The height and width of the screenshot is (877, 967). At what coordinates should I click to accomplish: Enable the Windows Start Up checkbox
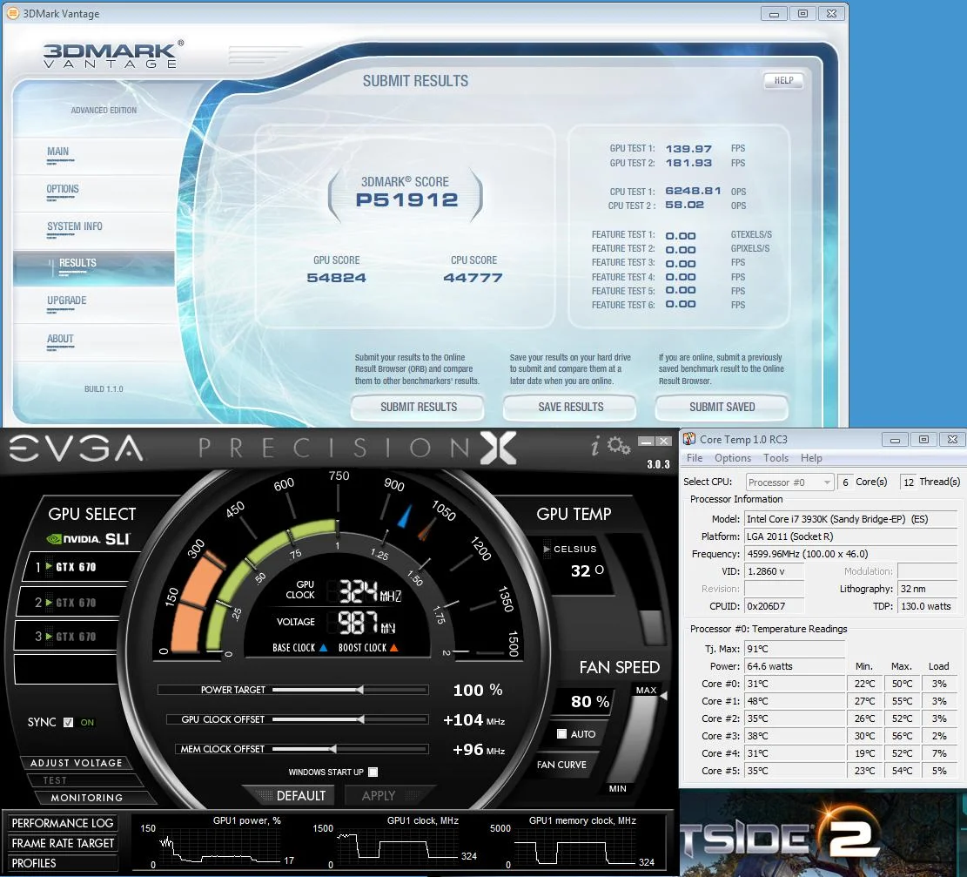pyautogui.click(x=373, y=772)
